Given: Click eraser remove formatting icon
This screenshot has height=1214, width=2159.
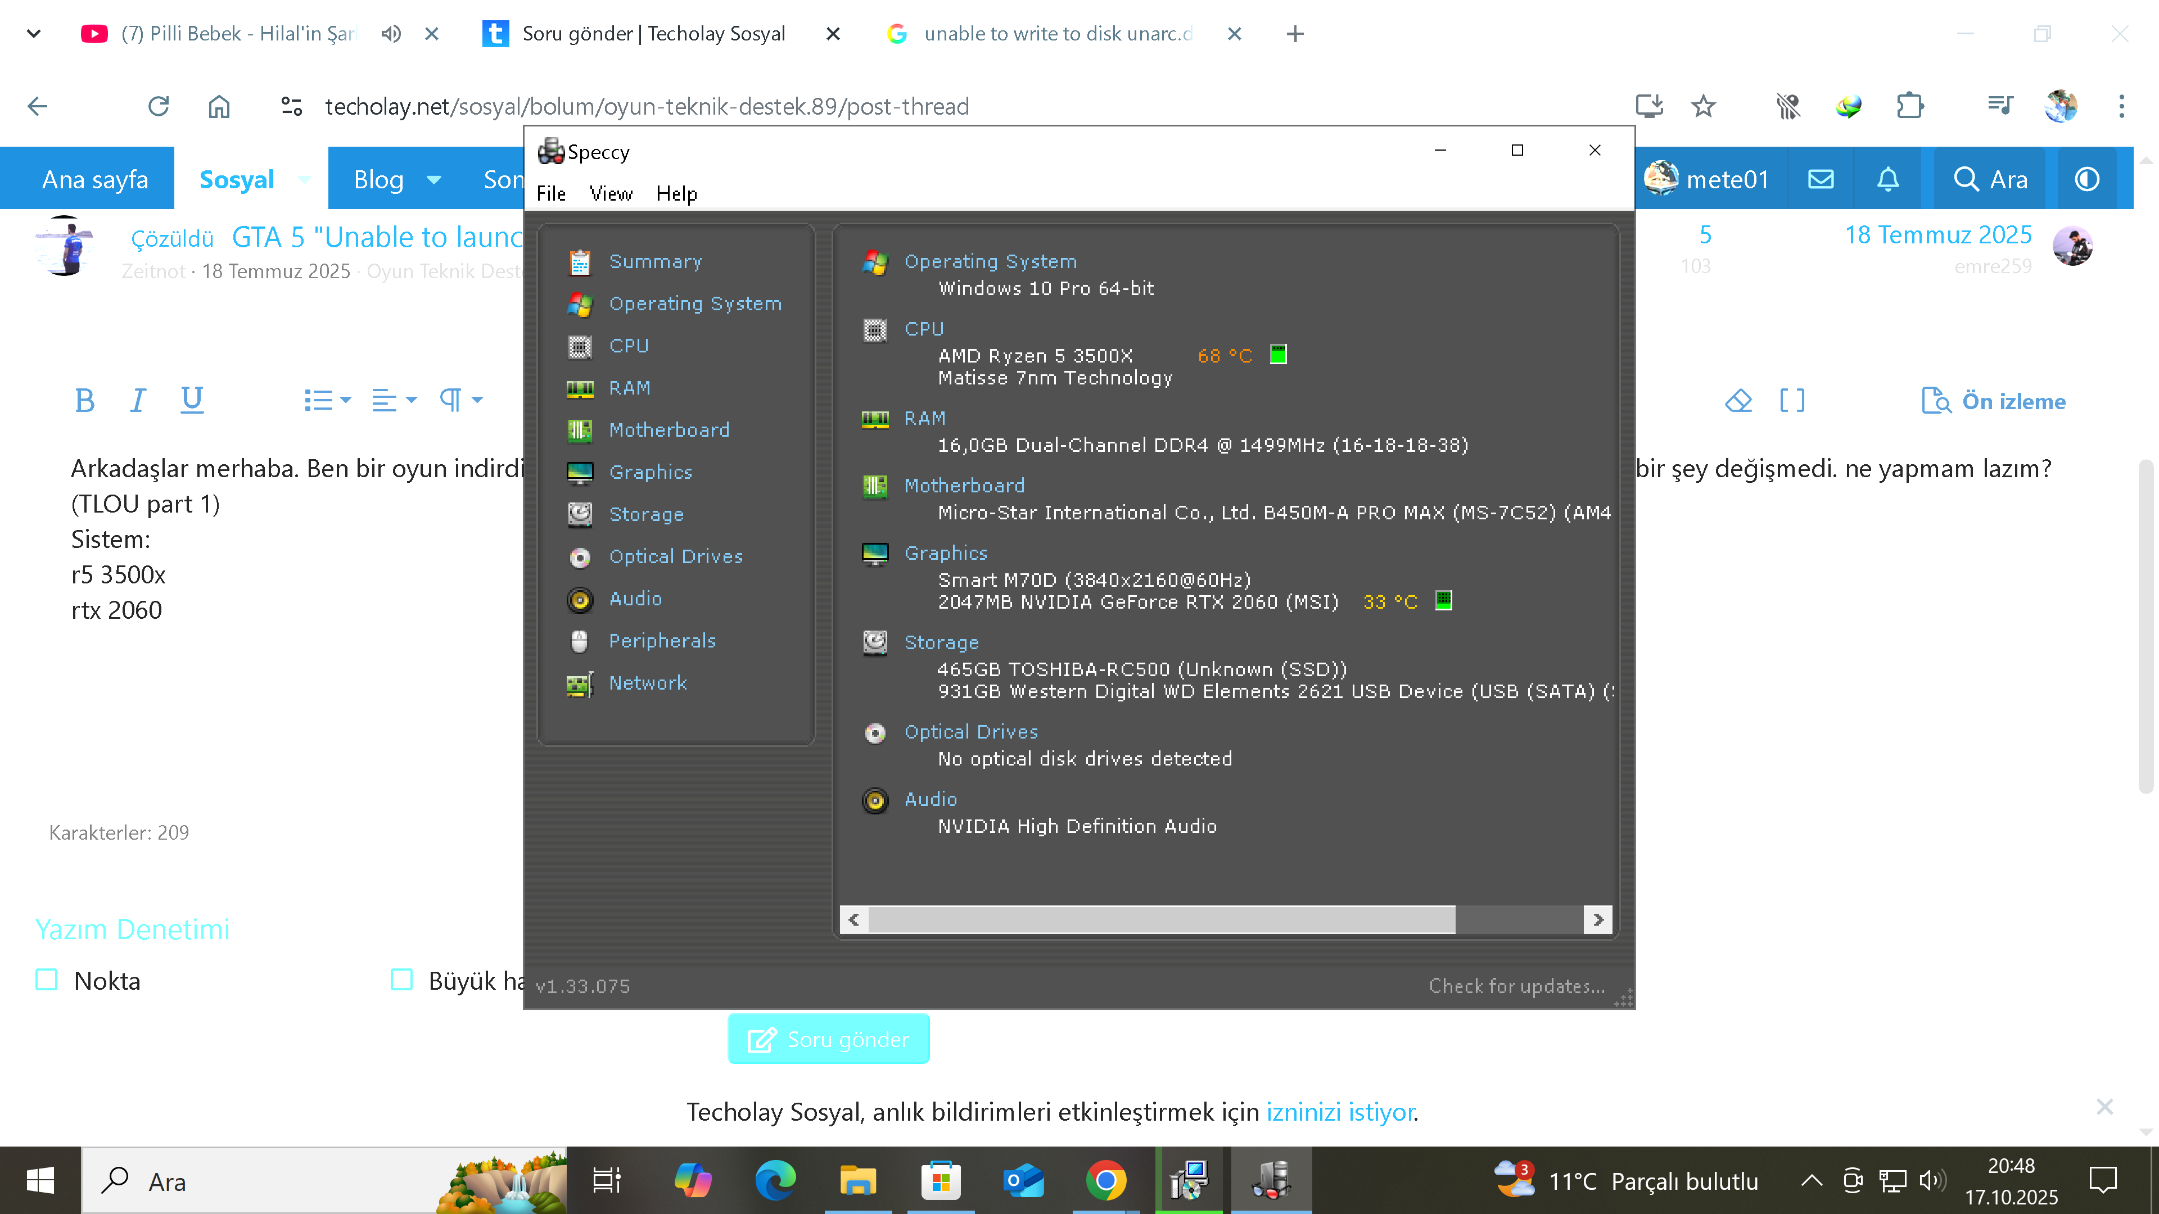Looking at the screenshot, I should coord(1738,401).
